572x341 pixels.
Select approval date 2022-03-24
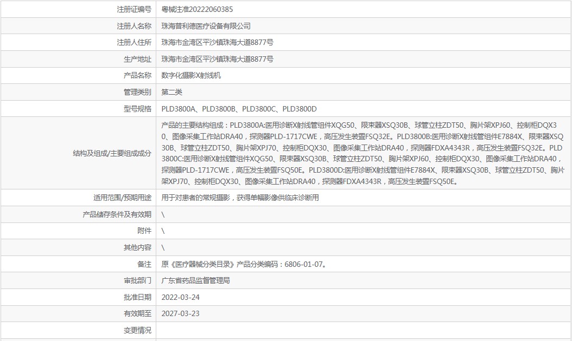pos(181,297)
